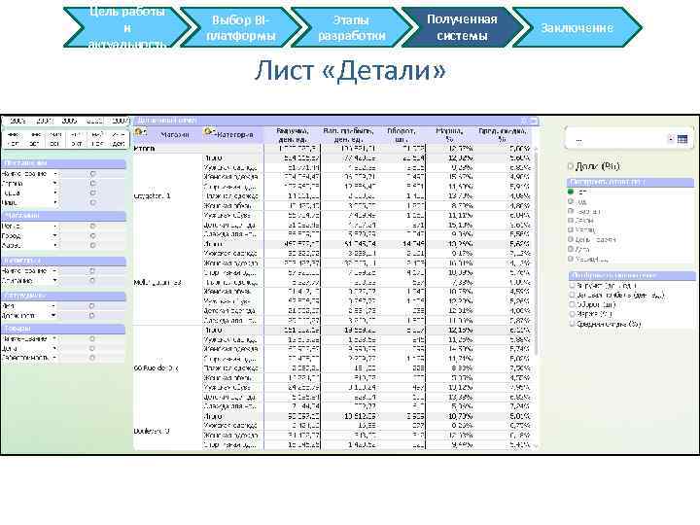The height and width of the screenshot is (525, 700).
Task: Select month дек in the month list
Action: 119,143
